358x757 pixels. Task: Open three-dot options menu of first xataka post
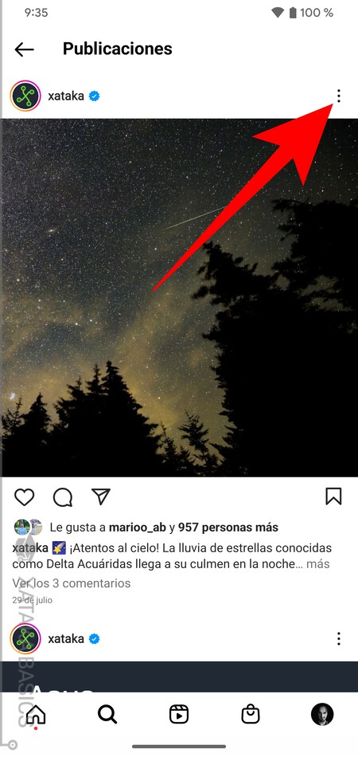click(x=339, y=96)
